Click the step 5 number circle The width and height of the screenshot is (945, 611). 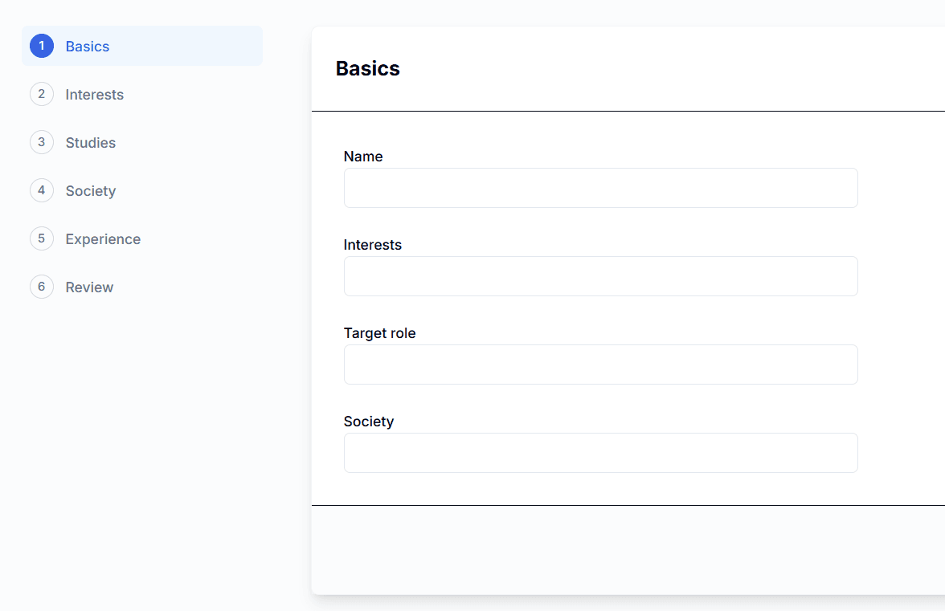[x=42, y=239]
